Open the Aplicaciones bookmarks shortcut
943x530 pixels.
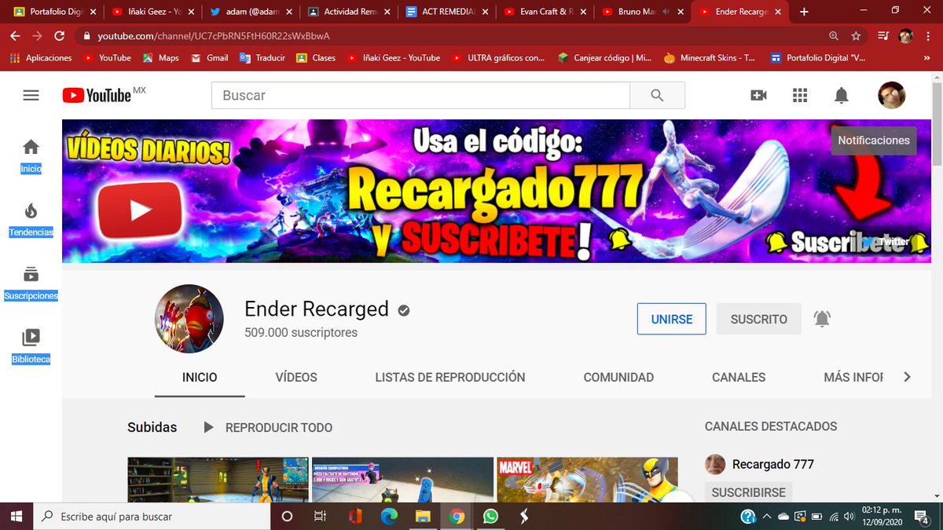pyautogui.click(x=40, y=57)
